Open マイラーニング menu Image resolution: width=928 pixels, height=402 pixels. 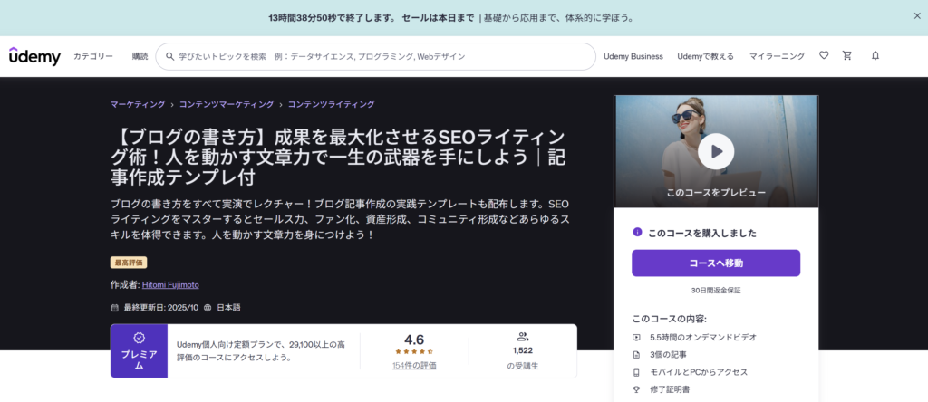[777, 56]
